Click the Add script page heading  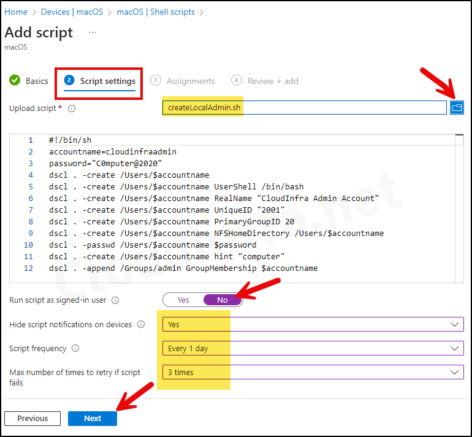pyautogui.click(x=39, y=32)
